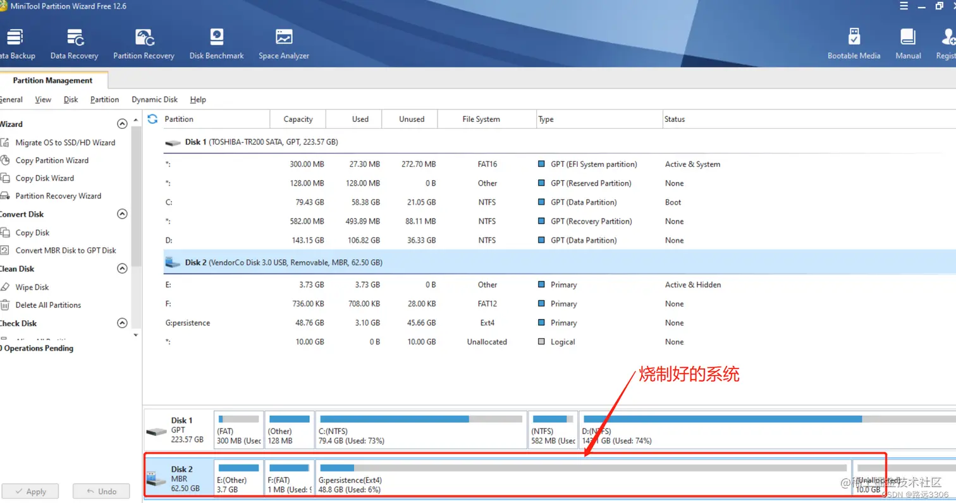Image resolution: width=956 pixels, height=503 pixels.
Task: Click the refresh icon beside Partition header
Action: click(152, 119)
